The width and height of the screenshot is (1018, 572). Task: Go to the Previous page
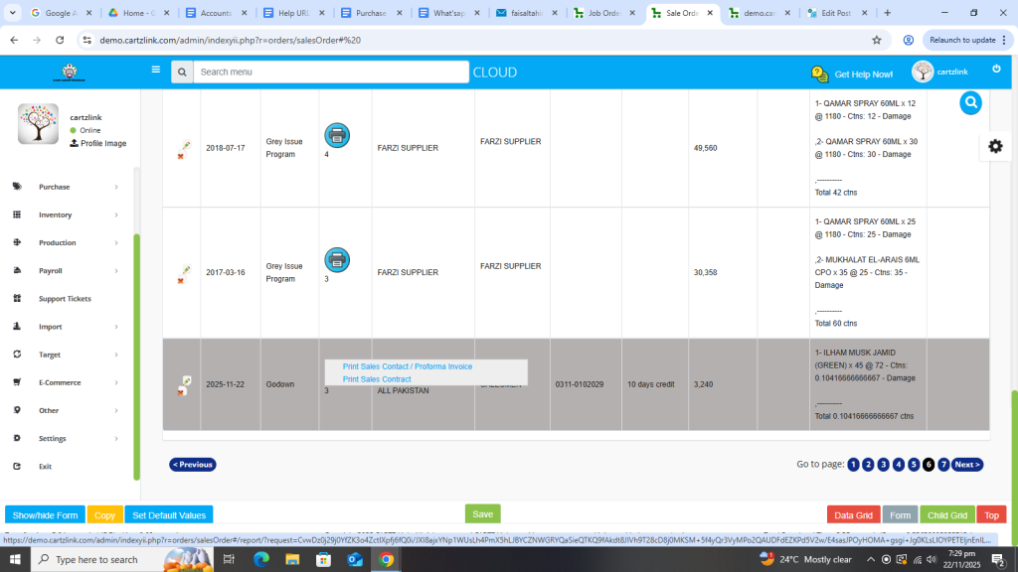pyautogui.click(x=192, y=464)
